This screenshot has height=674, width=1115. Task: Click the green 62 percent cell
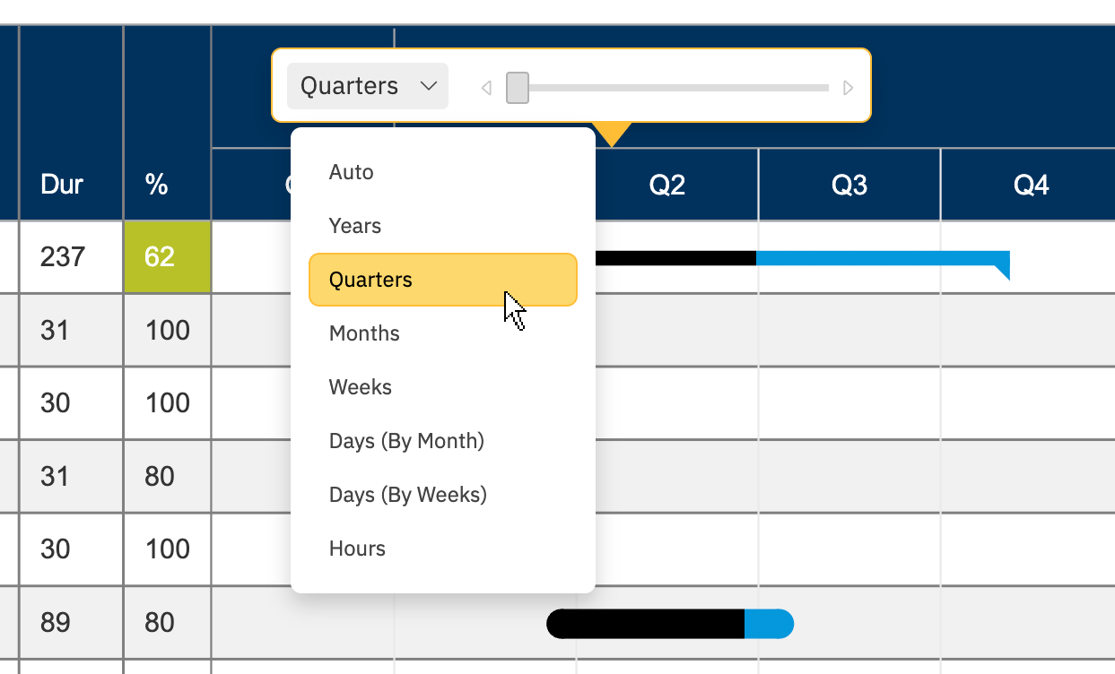pos(167,257)
